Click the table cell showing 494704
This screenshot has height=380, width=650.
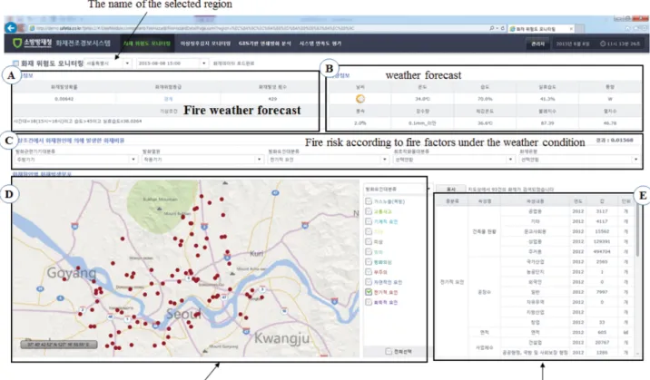point(602,252)
